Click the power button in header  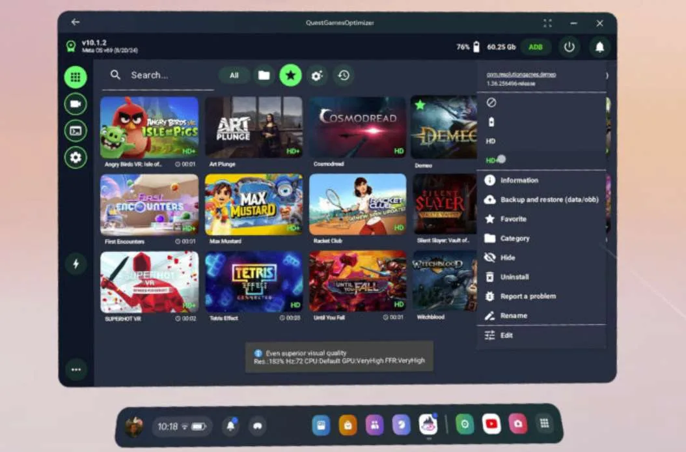(x=569, y=47)
